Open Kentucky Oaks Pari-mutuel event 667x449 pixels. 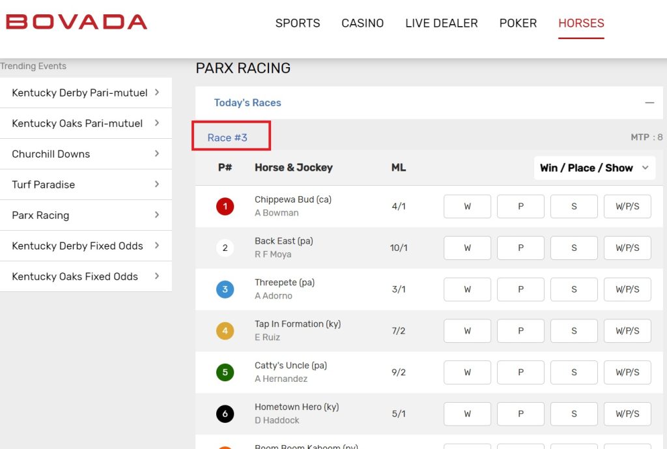(x=86, y=123)
